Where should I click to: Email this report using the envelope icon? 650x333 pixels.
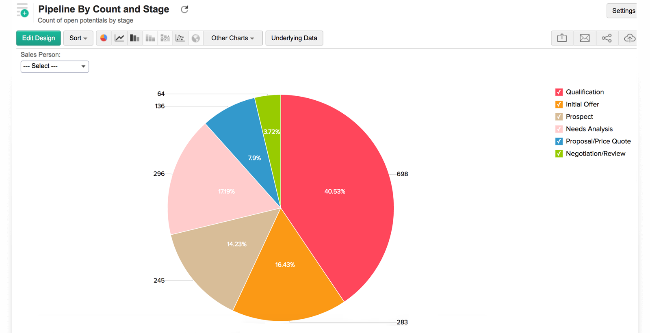[585, 38]
